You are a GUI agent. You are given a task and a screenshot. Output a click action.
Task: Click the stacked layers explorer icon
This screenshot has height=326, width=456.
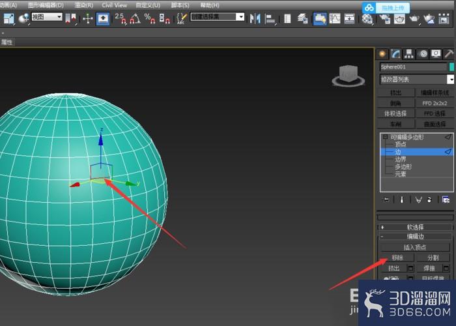click(302, 19)
